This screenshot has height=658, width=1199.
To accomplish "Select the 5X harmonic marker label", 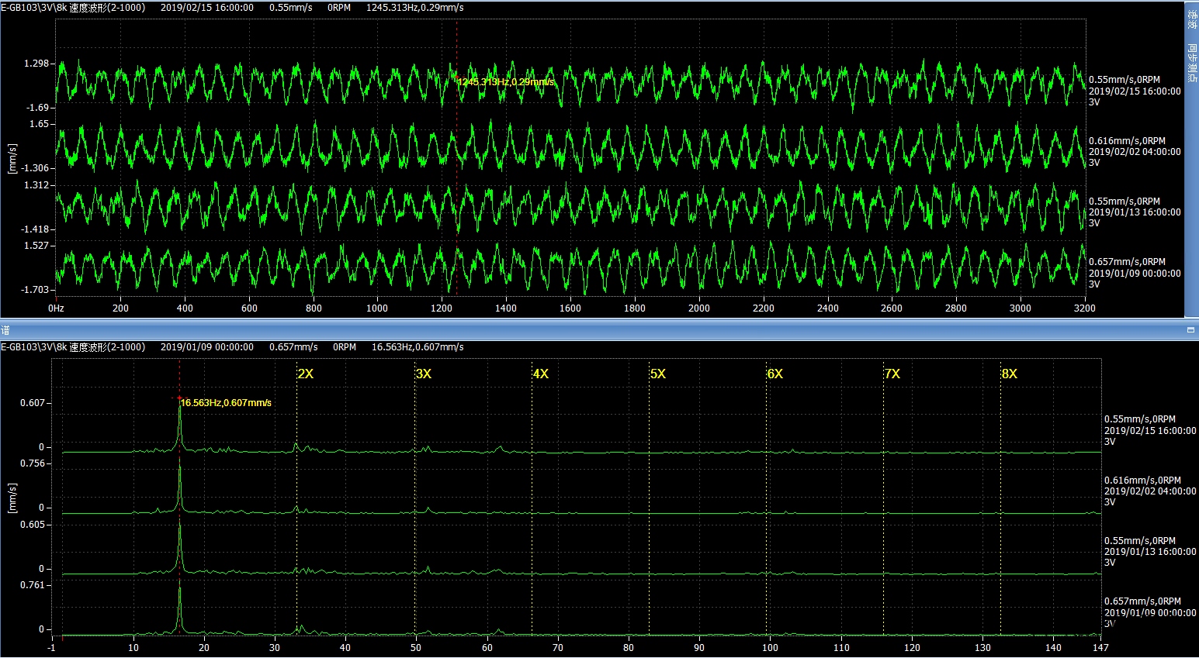I will (658, 374).
